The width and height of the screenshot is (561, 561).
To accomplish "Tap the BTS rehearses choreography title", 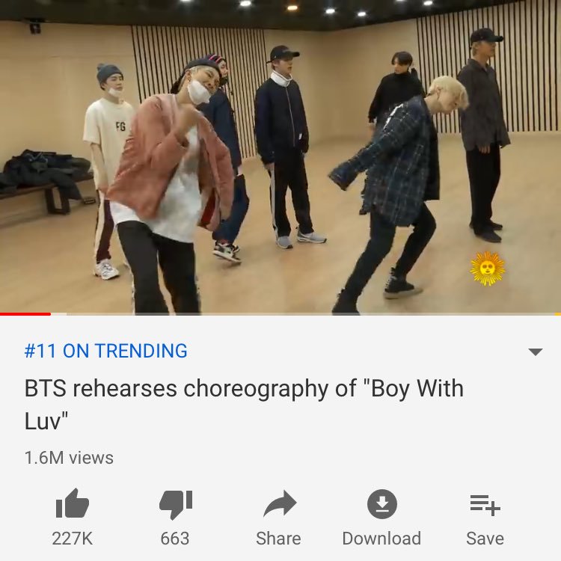I will click(244, 405).
